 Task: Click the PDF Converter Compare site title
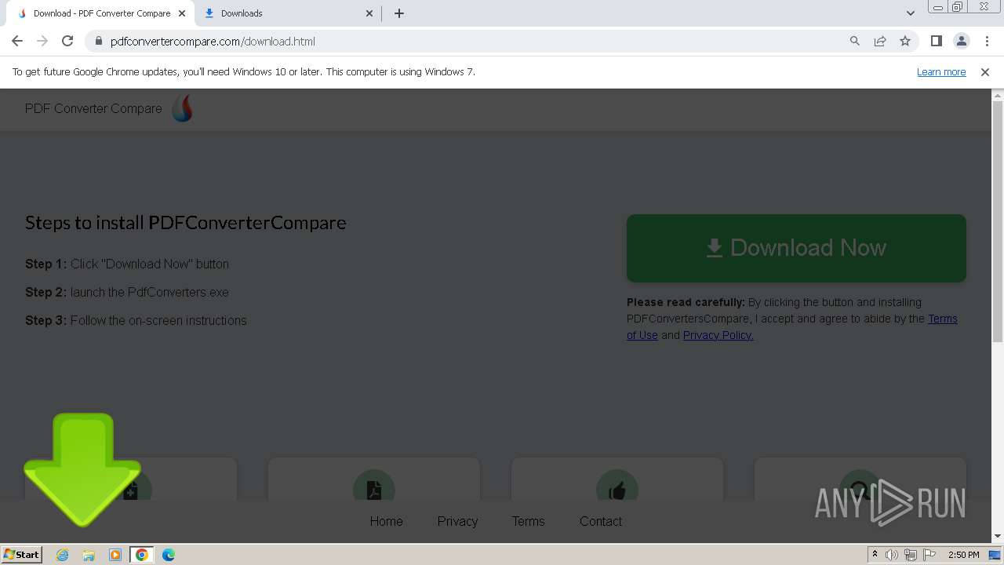[93, 108]
